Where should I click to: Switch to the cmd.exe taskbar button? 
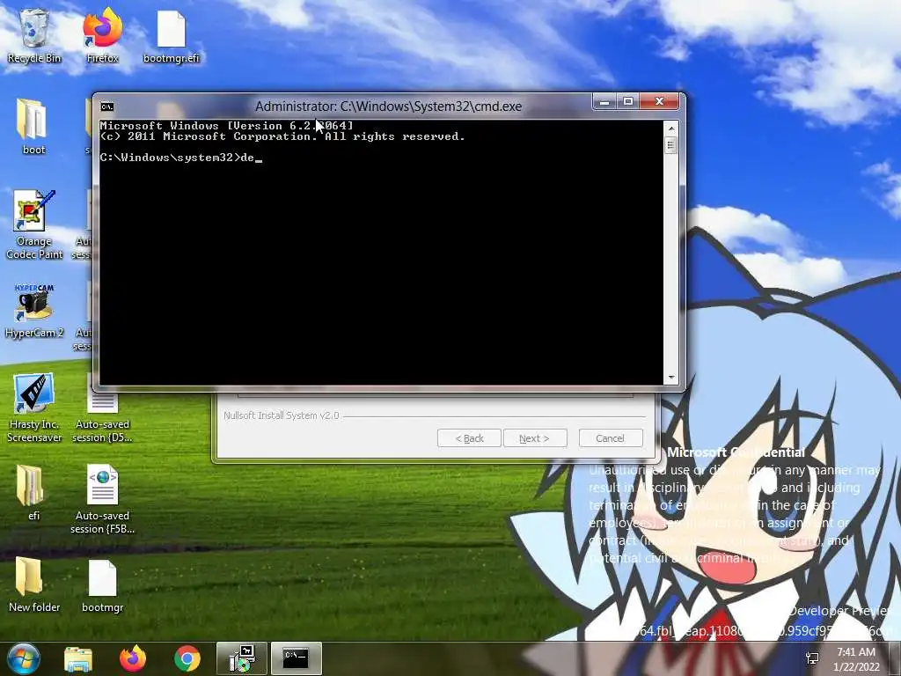[x=297, y=658]
